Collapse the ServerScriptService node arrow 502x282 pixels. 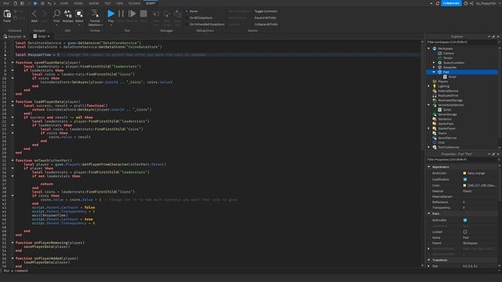pos(429,105)
